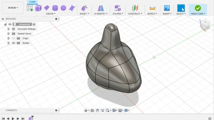Screen dimensions: 214x120
Task: Open the Comments panel
Action: (x=11, y=110)
